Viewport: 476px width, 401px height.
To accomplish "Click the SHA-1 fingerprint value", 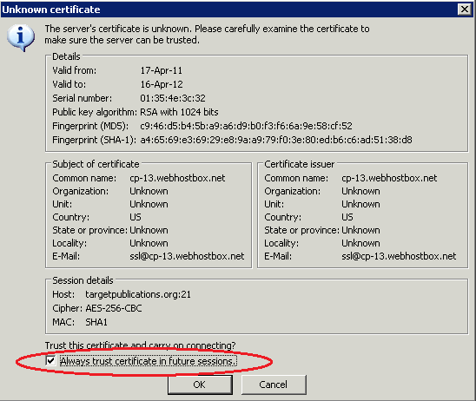I will (276, 140).
